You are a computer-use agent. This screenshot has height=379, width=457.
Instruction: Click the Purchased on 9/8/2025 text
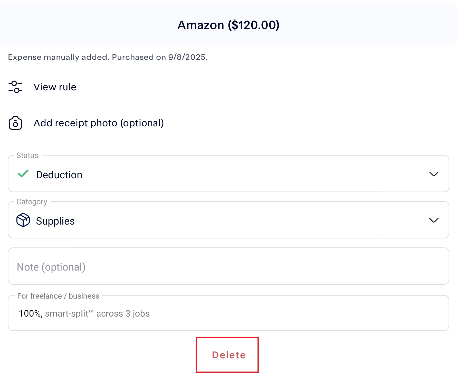click(x=159, y=57)
